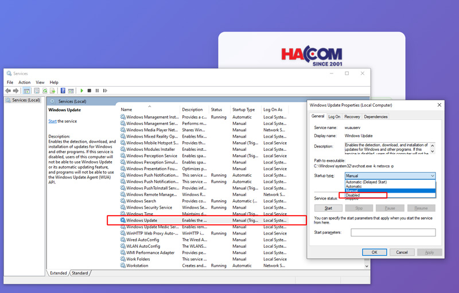Click the gear icon of Workstation service
This screenshot has height=293, width=459.
[123, 265]
